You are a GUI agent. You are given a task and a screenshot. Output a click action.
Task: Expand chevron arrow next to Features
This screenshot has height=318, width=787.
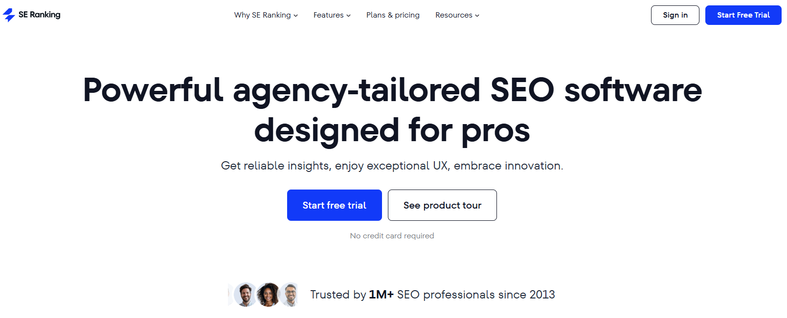[349, 16]
